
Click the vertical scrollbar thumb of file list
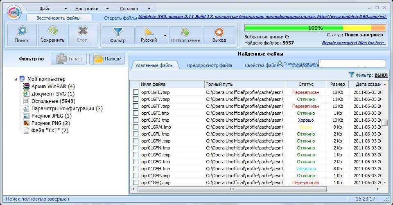pos(385,123)
